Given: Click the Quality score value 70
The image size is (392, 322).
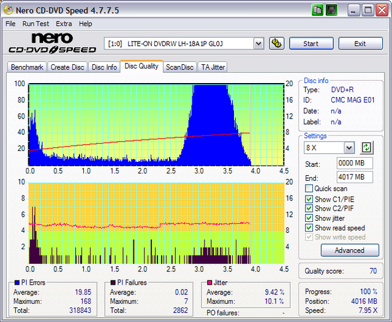Looking at the screenshot, I should pos(373,271).
